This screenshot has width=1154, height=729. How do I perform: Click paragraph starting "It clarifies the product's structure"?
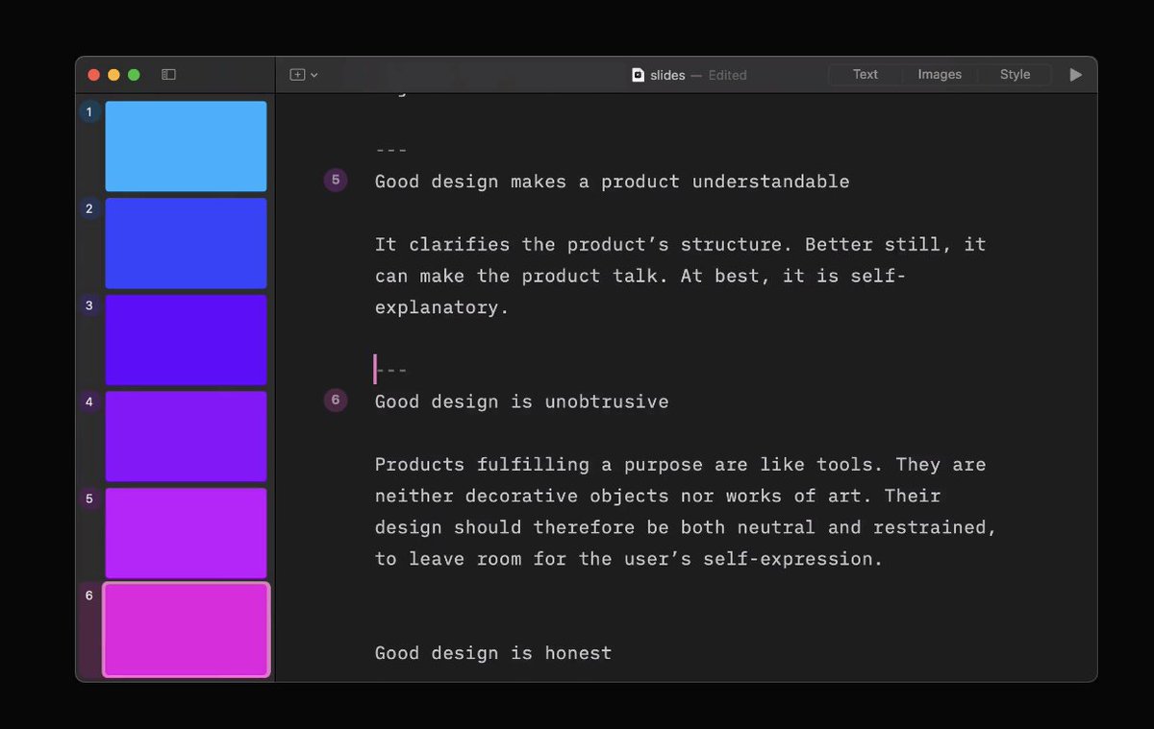[x=681, y=276]
